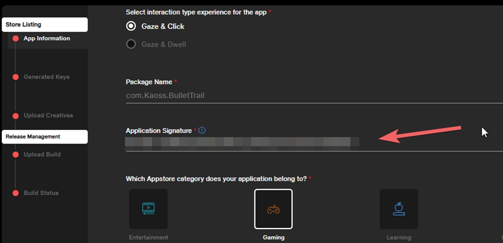The height and width of the screenshot is (243, 503).
Task: Click the red dot next to App Information
Action: 15,39
